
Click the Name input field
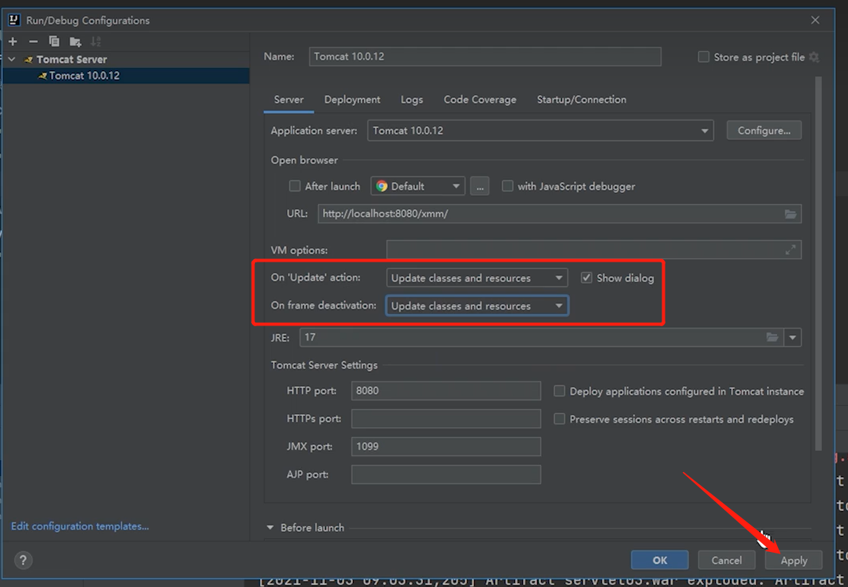pos(485,57)
